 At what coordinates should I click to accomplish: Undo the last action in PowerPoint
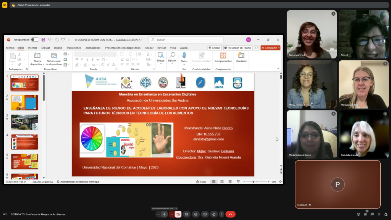[49, 40]
